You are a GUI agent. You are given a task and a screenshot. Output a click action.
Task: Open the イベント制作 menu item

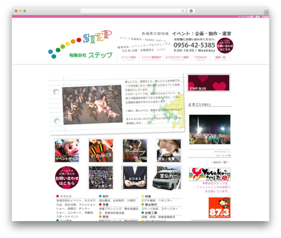(x=128, y=58)
